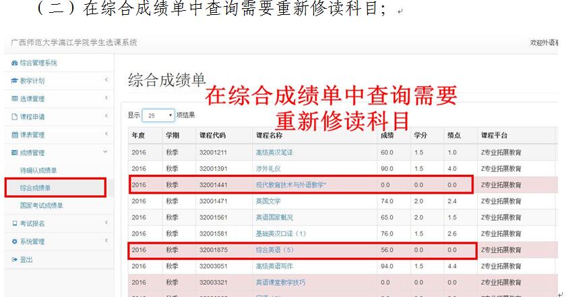Open the 综合英语（5） course link
The height and width of the screenshot is (297, 583).
[274, 250]
